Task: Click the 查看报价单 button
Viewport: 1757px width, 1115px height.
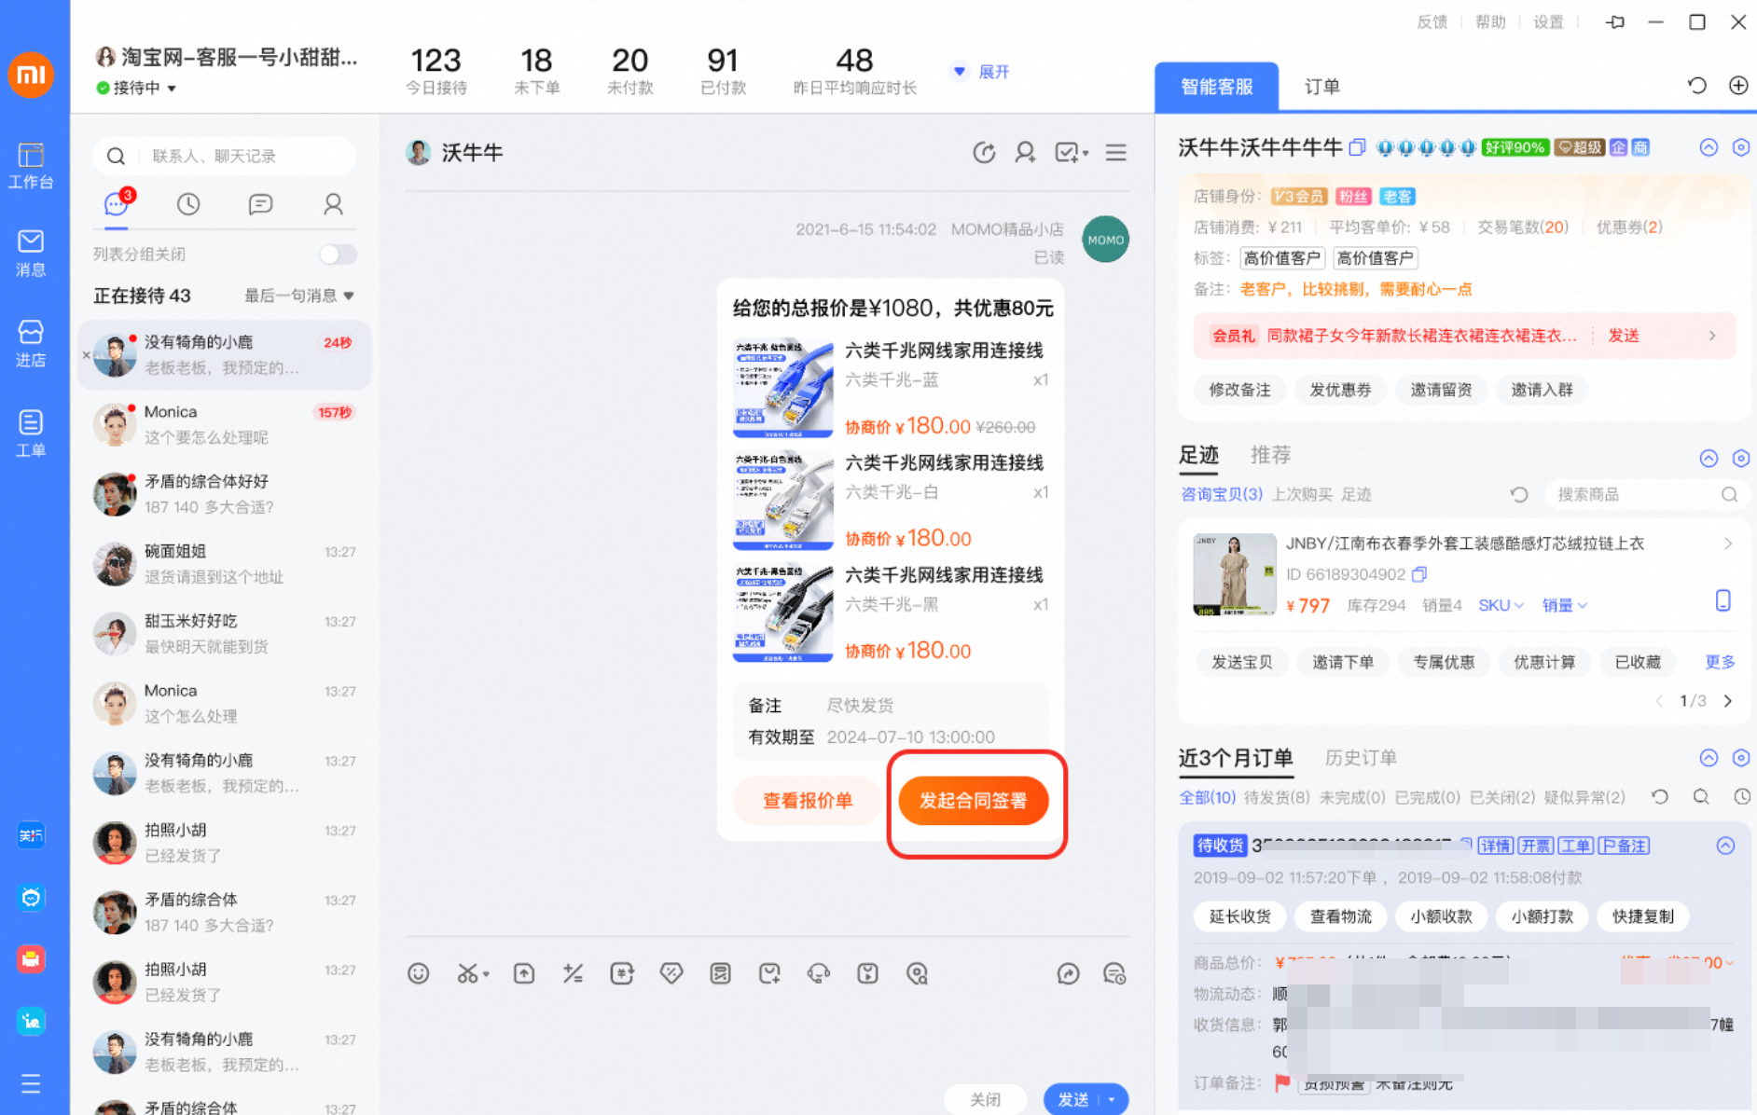Action: [807, 801]
